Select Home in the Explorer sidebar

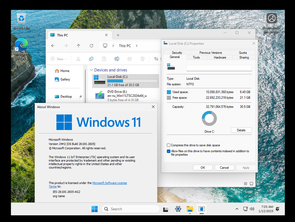(x=62, y=71)
